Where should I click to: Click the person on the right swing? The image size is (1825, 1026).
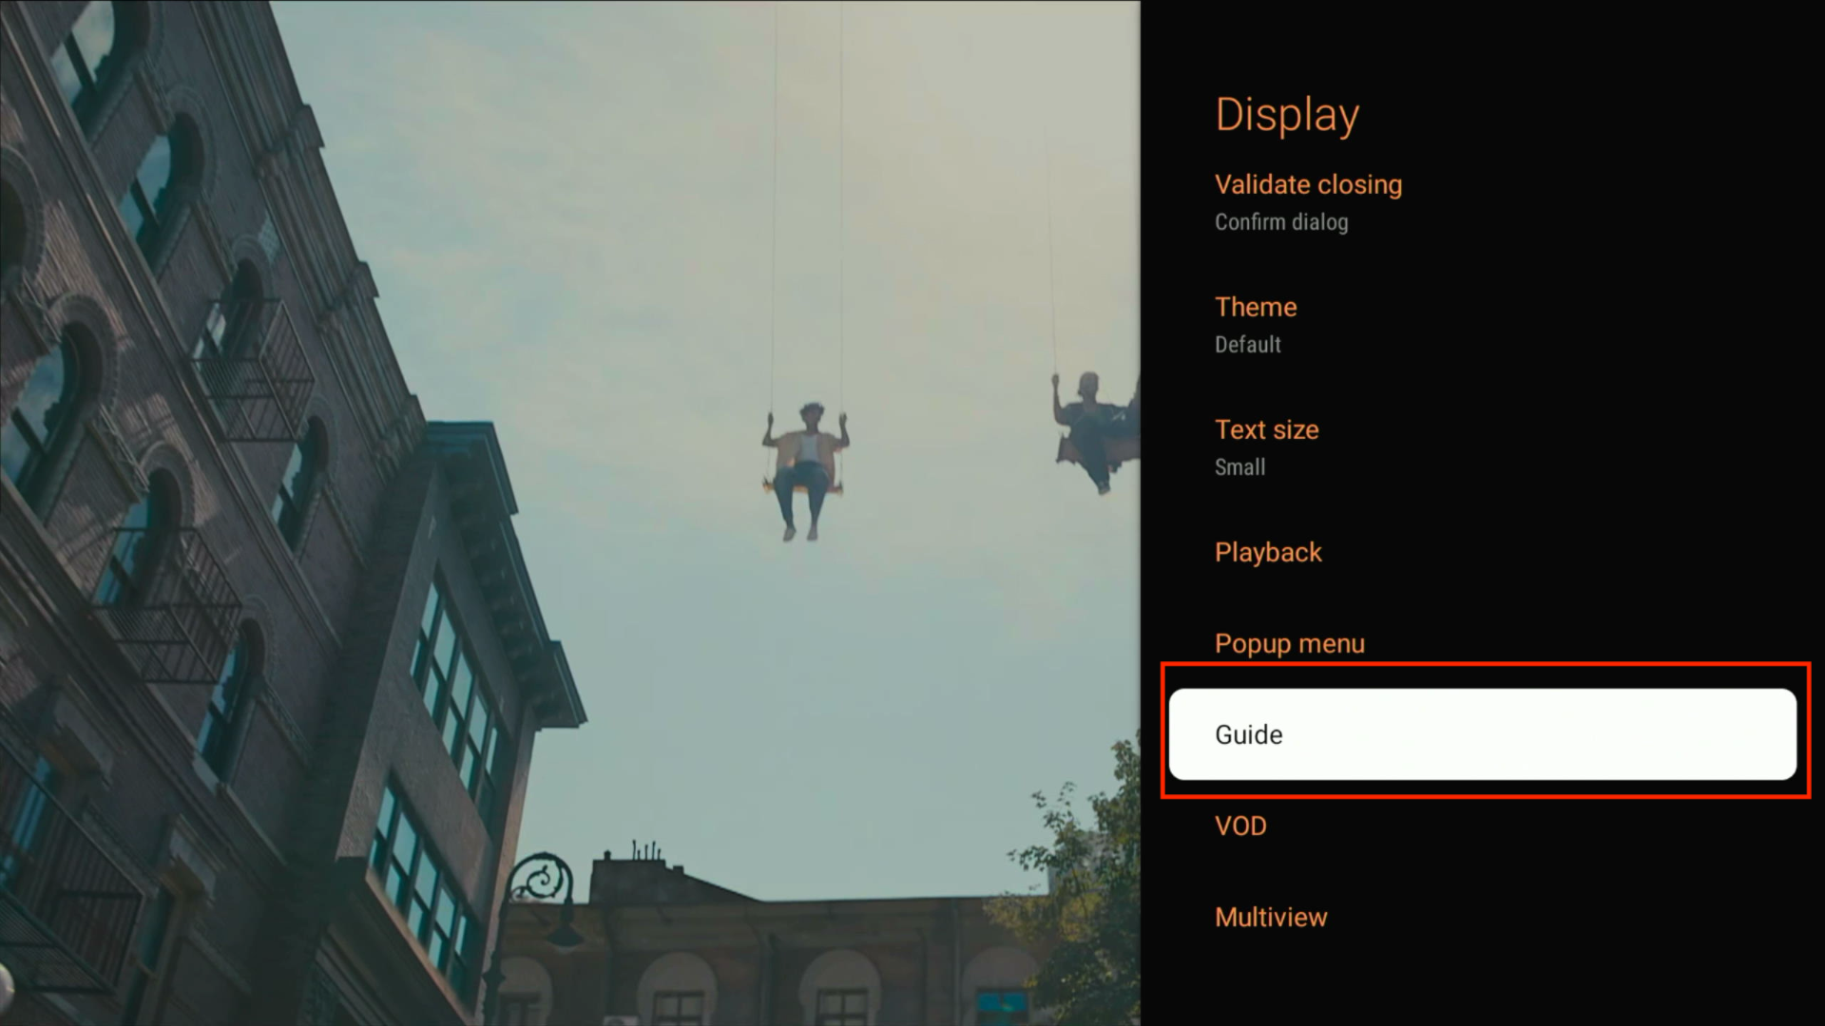pos(1093,427)
